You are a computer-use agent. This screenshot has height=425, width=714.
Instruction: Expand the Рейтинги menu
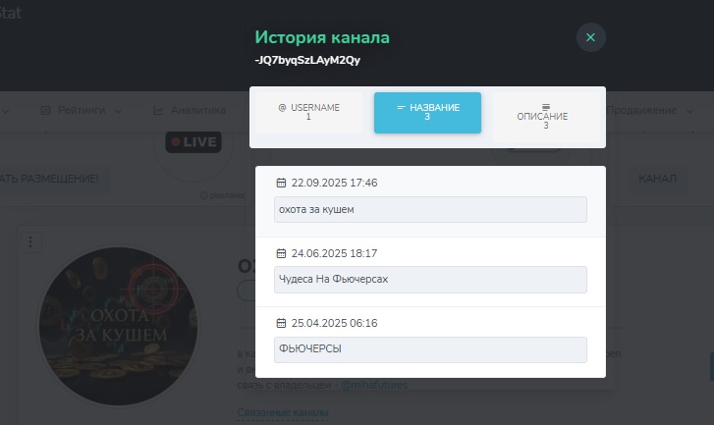pos(82,111)
